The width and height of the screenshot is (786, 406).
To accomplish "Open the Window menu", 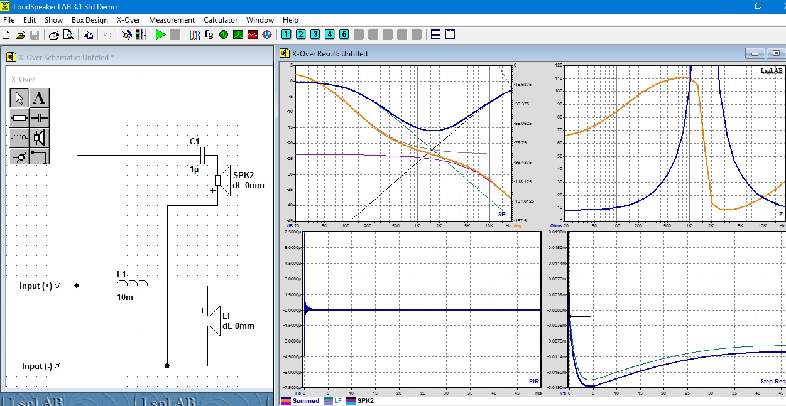I will (260, 20).
